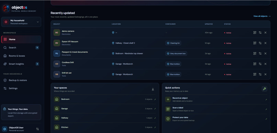Open Rooms & boxes page
The height and width of the screenshot is (133, 277).
pyautogui.click(x=21, y=56)
